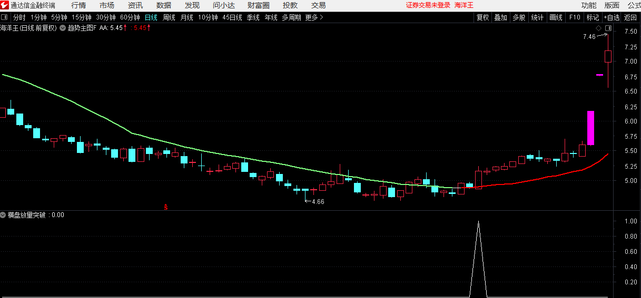
Task: Switch to 1分钟 period
Action: pyautogui.click(x=38, y=17)
